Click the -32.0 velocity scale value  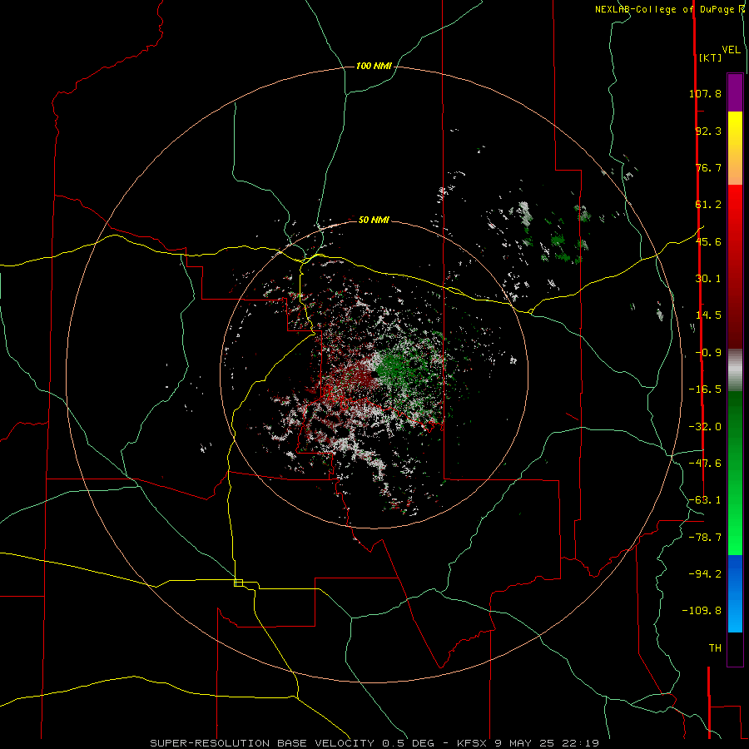pos(705,427)
